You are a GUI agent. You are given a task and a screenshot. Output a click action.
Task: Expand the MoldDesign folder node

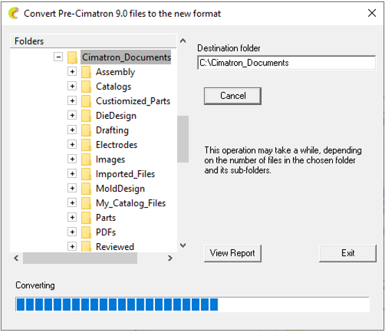(72, 188)
